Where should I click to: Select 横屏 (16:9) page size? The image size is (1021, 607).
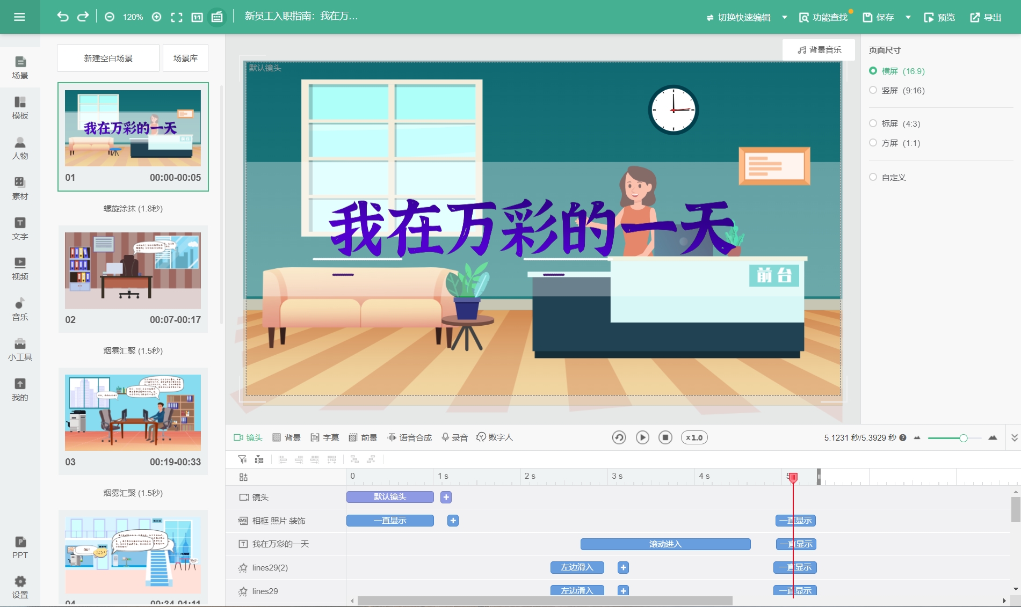(897, 71)
